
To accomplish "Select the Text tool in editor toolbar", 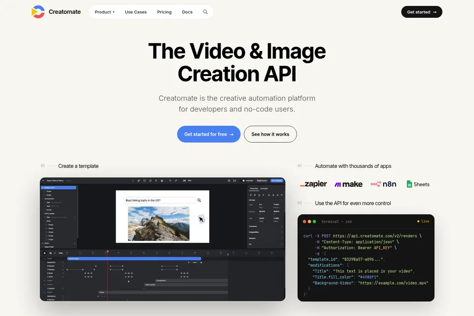I will pos(156,181).
